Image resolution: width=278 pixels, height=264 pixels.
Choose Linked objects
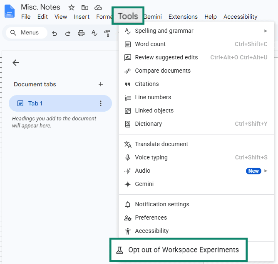[x=196, y=110]
